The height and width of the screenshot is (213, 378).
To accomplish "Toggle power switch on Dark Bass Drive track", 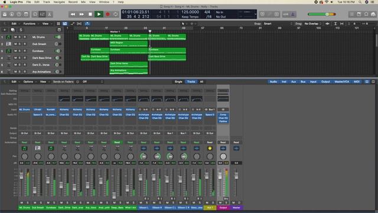I will coord(57,58).
